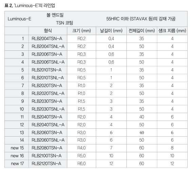
Task: Click overall length '35' in RLB2004TSN-A row
Action: pos(142,38)
